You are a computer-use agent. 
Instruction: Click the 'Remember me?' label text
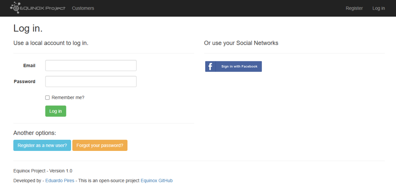[x=68, y=97]
